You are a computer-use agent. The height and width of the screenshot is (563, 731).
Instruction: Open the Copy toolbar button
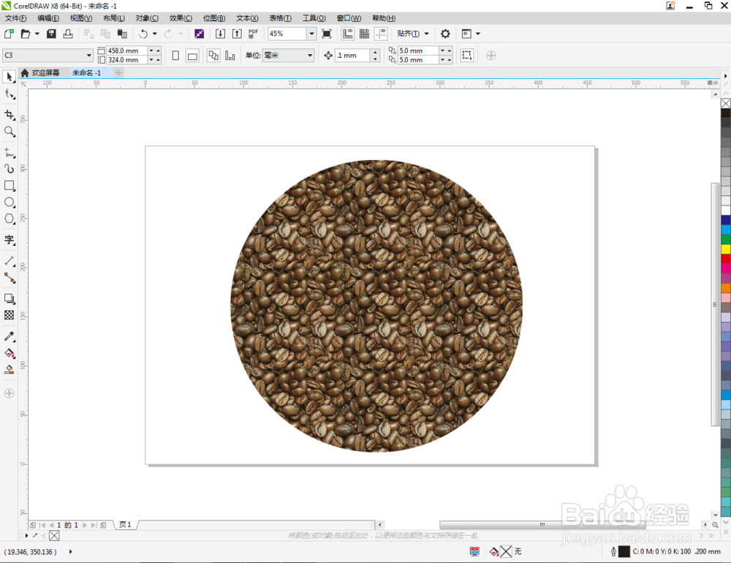[x=106, y=34]
